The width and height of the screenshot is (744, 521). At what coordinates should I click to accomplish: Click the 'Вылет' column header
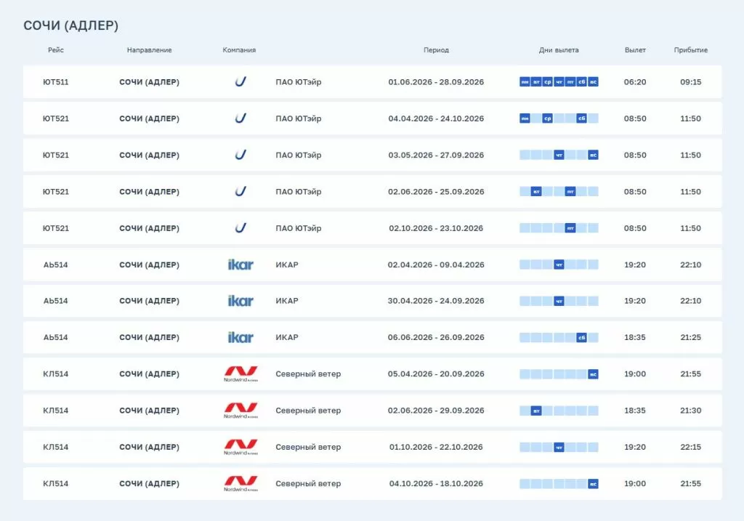(x=635, y=50)
